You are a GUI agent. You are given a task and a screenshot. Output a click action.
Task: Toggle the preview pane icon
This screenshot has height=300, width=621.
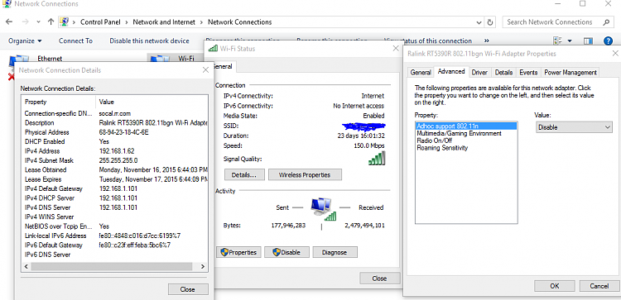[x=588, y=40]
